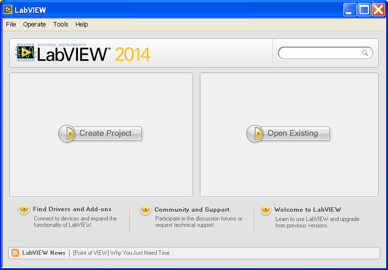
Task: Select the Community and Support heading
Action: click(x=192, y=209)
